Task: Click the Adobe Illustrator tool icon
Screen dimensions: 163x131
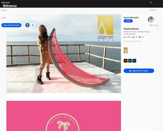Action: 126,61
